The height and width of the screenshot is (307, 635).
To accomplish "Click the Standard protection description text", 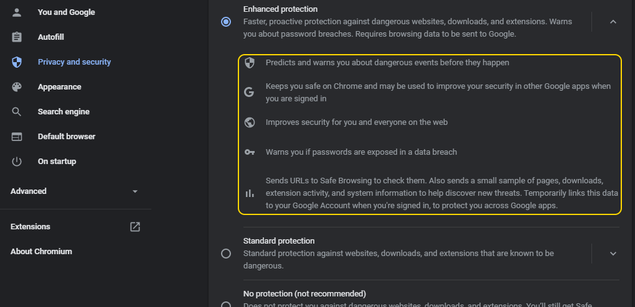I will pos(398,260).
